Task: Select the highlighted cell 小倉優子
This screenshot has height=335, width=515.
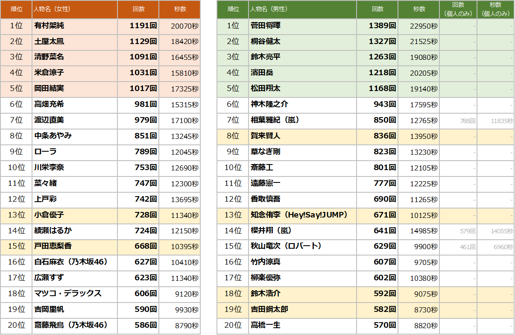Action: tap(74, 215)
